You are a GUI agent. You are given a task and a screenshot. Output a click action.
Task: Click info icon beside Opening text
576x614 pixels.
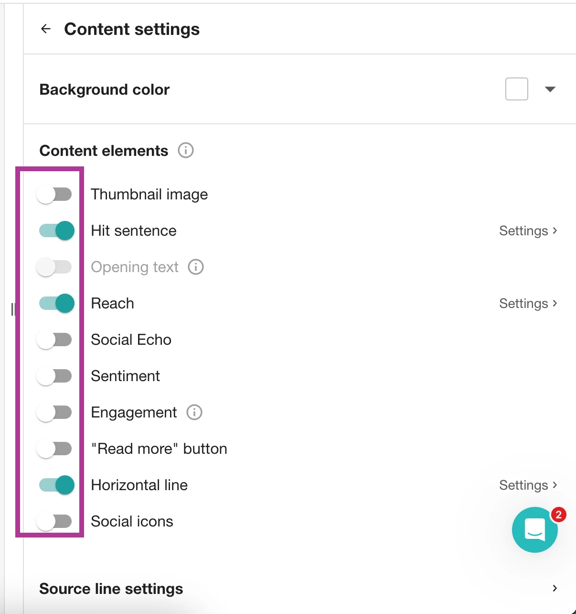(x=196, y=267)
